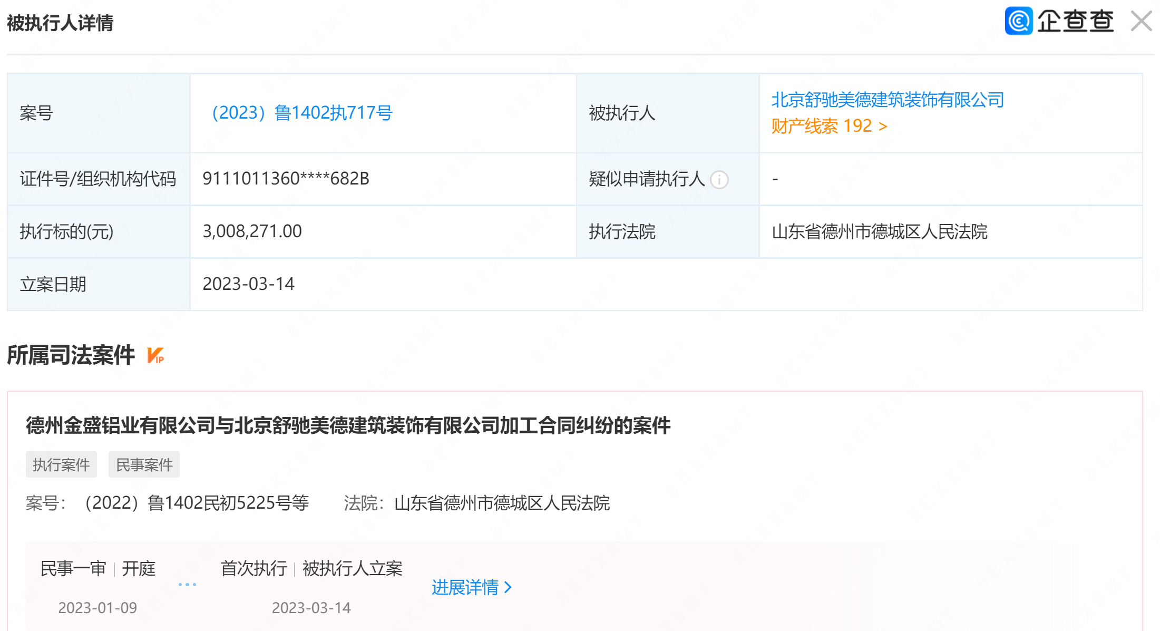
Task: Click the execution amount 3,008,271.00
Action: [x=252, y=231]
